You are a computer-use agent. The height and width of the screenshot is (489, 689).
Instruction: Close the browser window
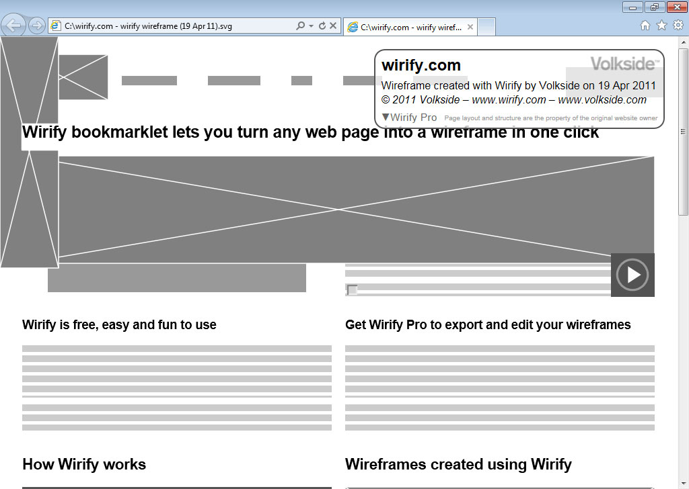(677, 7)
